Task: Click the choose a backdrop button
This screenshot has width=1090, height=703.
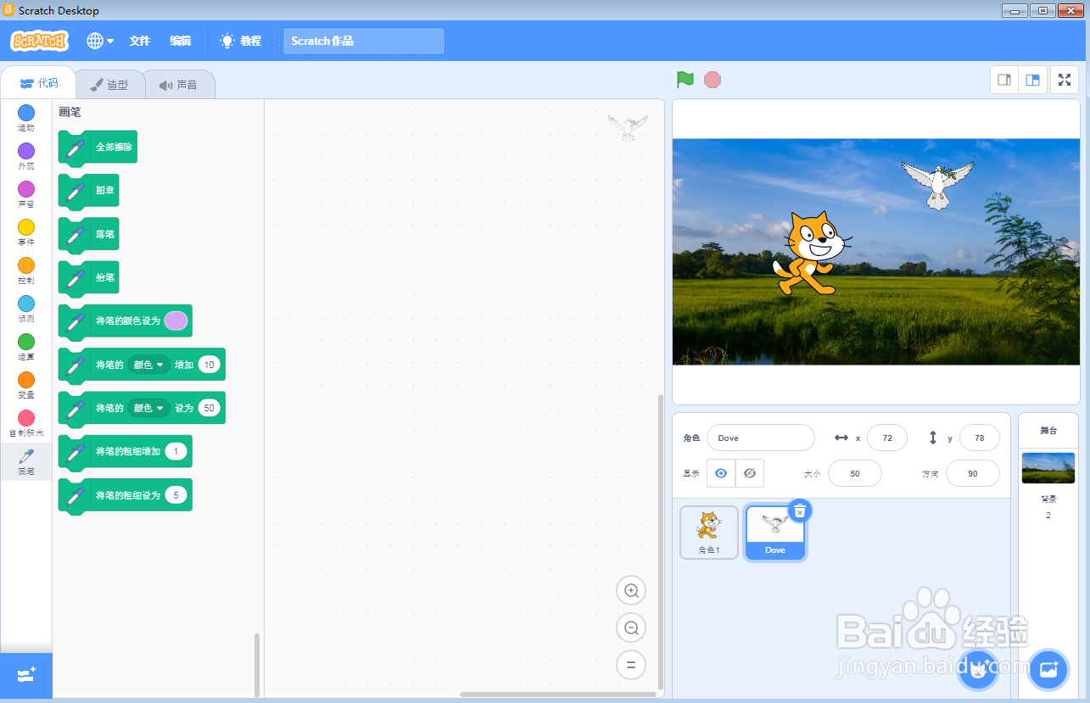Action: (1048, 670)
